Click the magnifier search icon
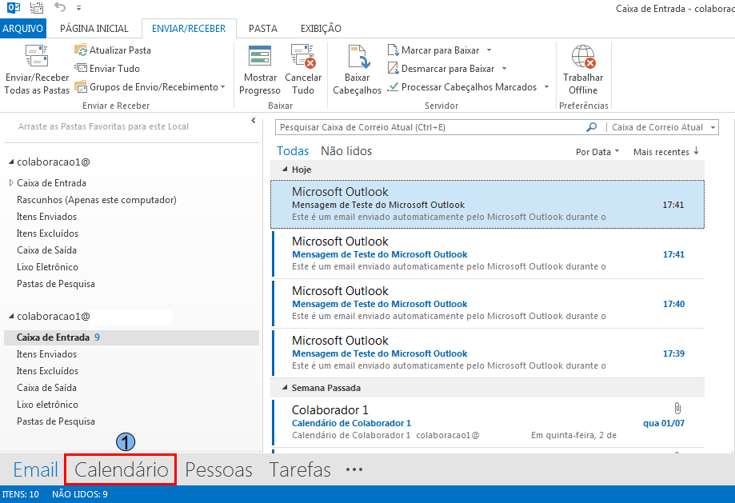Viewport: 735px width, 503px height. click(x=592, y=126)
